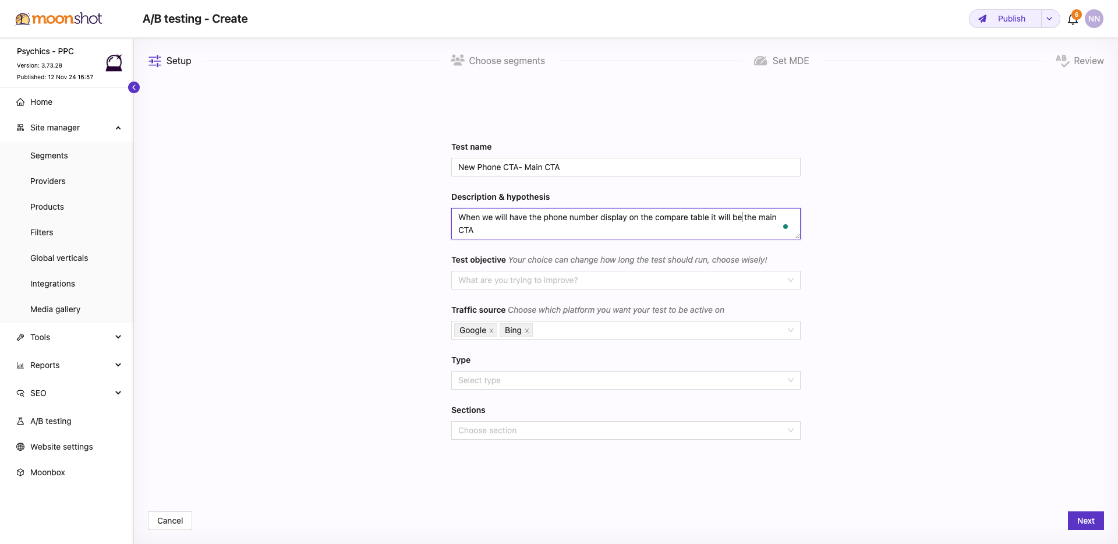Viewport: 1118px width, 544px height.
Task: Remove the Bing traffic source tag
Action: click(x=527, y=331)
